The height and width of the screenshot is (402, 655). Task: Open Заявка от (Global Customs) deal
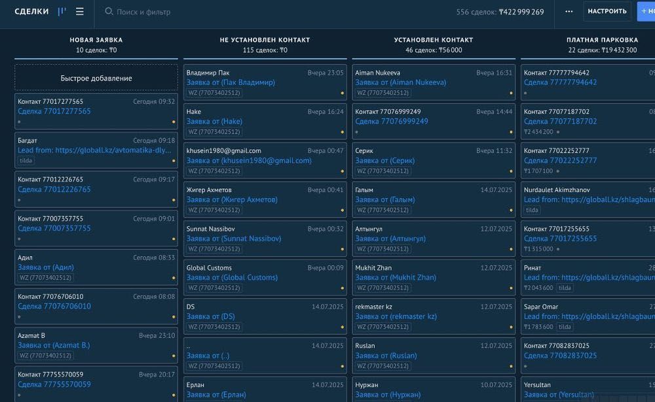tap(232, 277)
